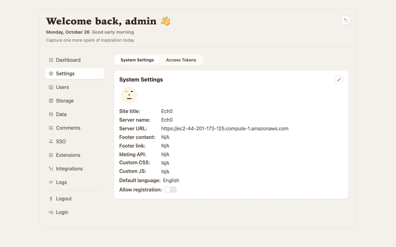
Task: Click the Server name label
Action: tap(135, 120)
